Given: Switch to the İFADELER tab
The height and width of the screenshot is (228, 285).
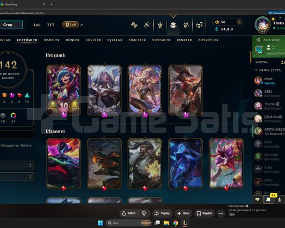Looking at the screenshot, I should click(x=52, y=40).
